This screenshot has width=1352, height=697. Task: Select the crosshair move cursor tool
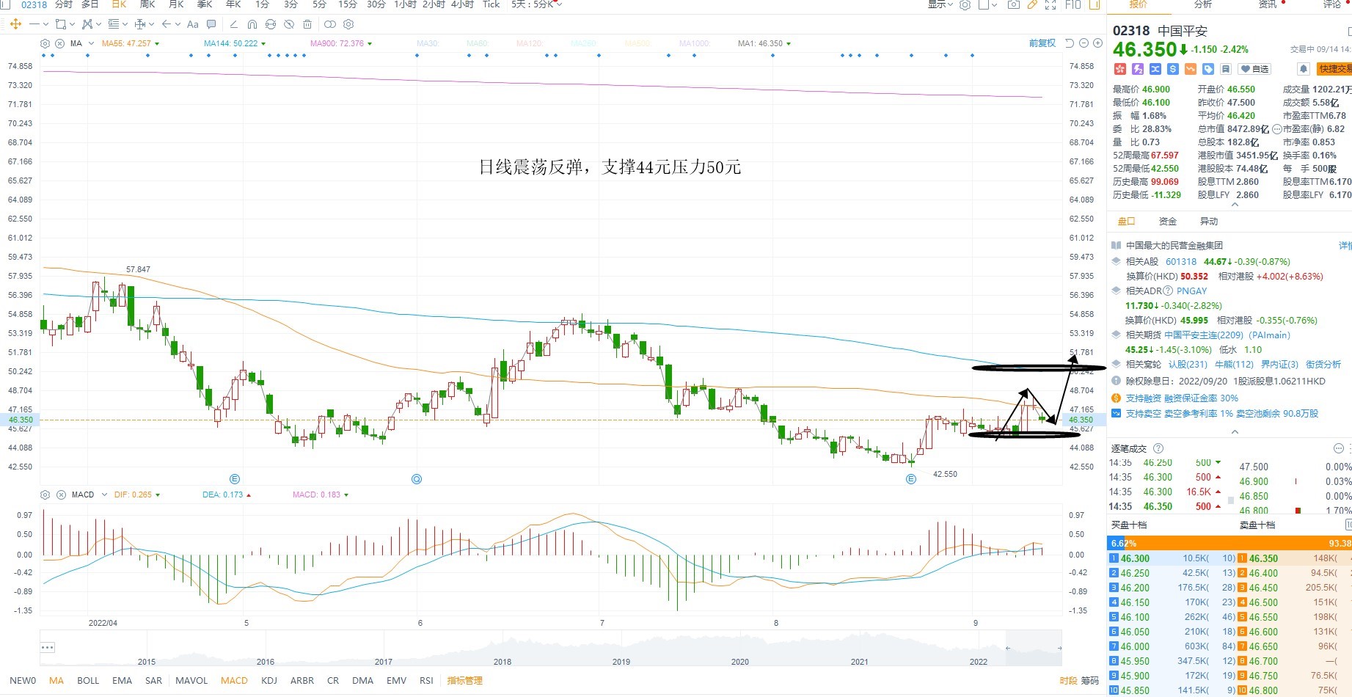[x=15, y=24]
